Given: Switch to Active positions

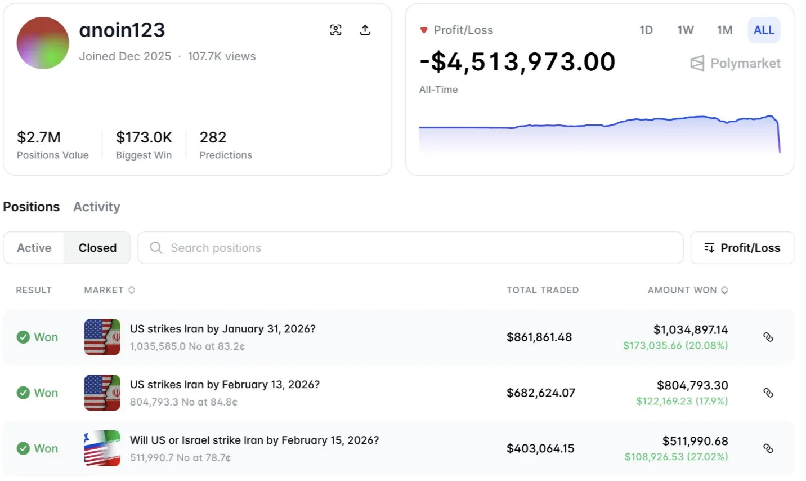Looking at the screenshot, I should click(34, 248).
